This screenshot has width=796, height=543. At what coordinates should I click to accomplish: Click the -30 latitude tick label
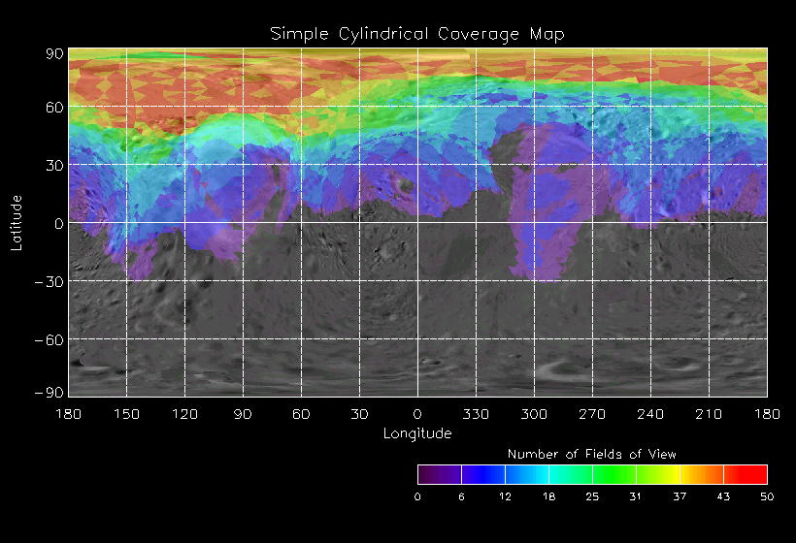coord(50,282)
